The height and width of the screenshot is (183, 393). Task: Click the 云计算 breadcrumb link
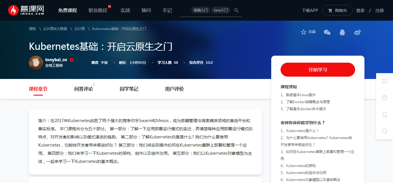click(x=80, y=29)
